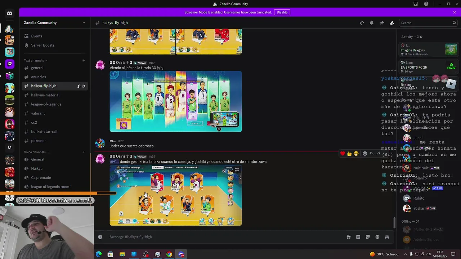Open Server Boosts

pyautogui.click(x=55, y=45)
